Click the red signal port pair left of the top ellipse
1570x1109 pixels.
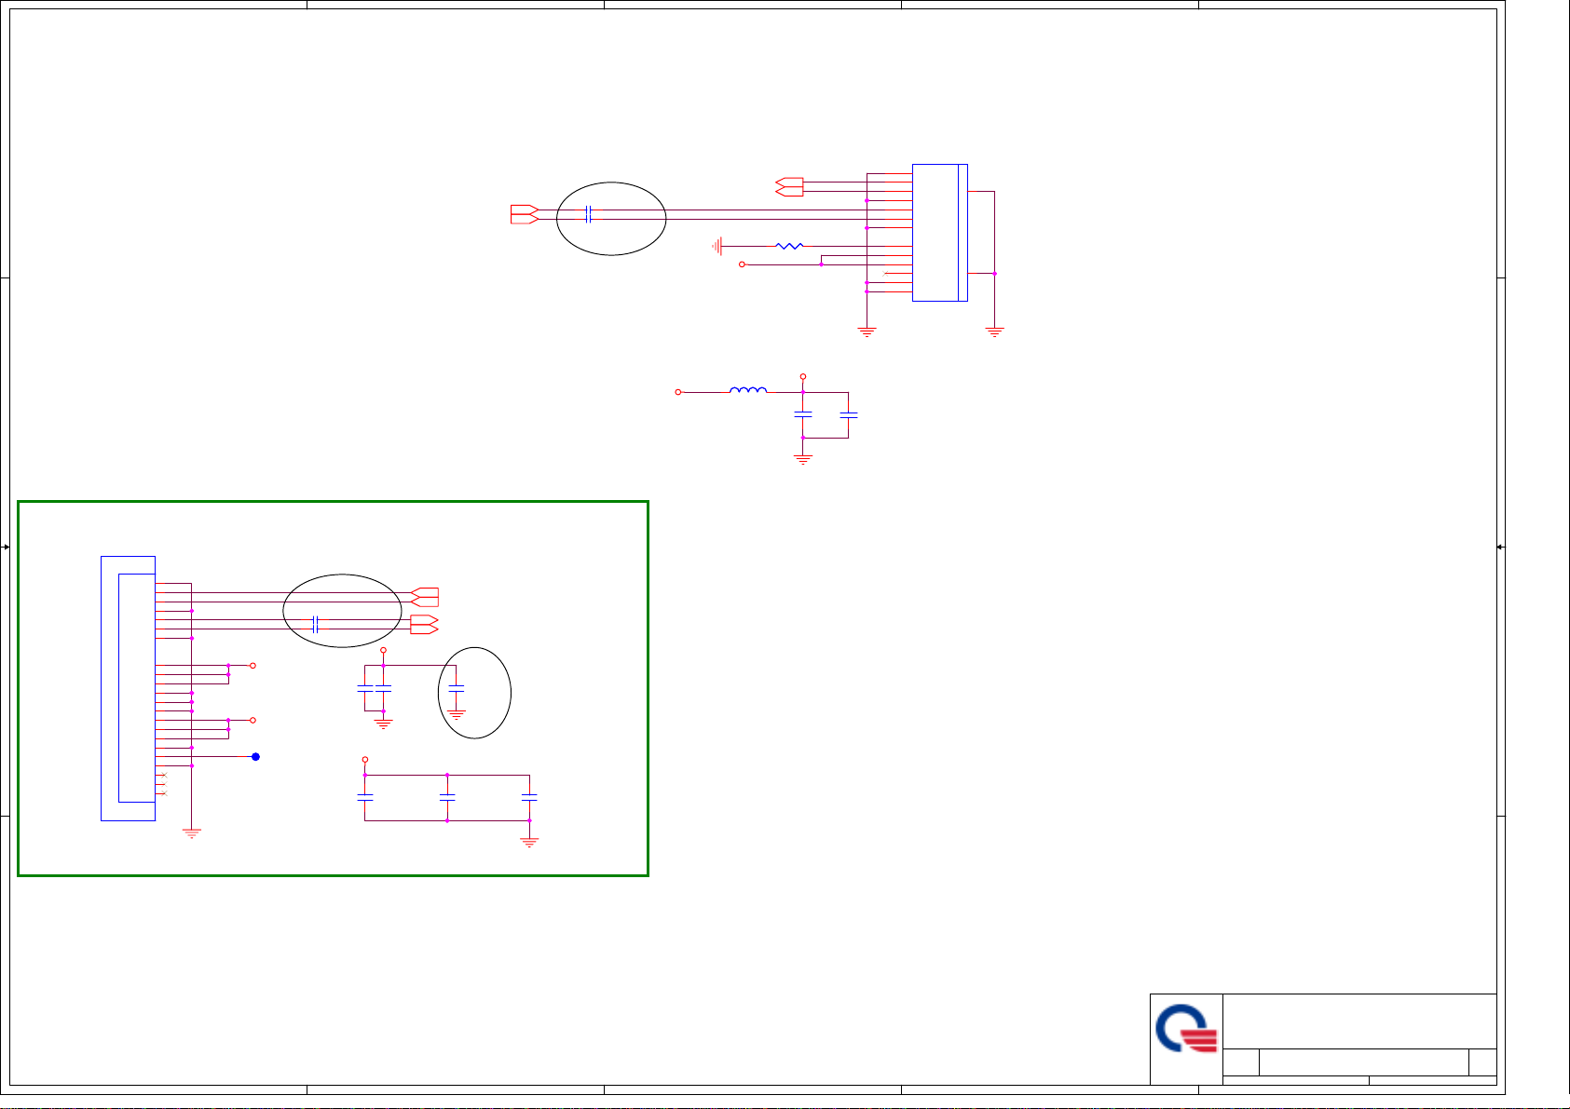click(x=525, y=214)
